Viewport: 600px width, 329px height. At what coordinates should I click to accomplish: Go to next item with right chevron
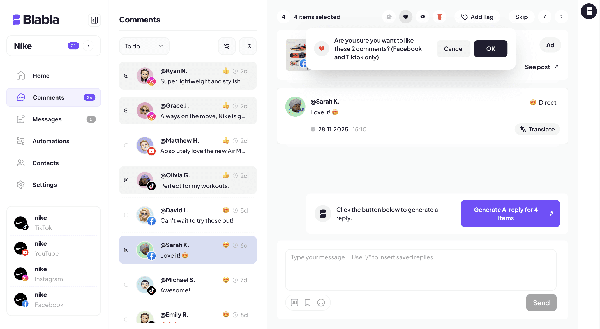561,17
